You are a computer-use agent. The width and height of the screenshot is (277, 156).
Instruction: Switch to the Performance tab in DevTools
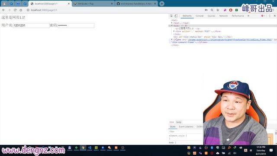[x=238, y=16]
